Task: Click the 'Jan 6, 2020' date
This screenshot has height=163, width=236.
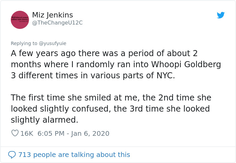Action: [x=90, y=133]
